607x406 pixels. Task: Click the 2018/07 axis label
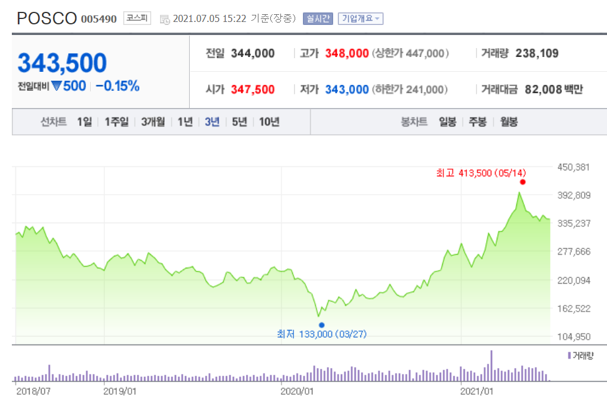[x=33, y=391]
